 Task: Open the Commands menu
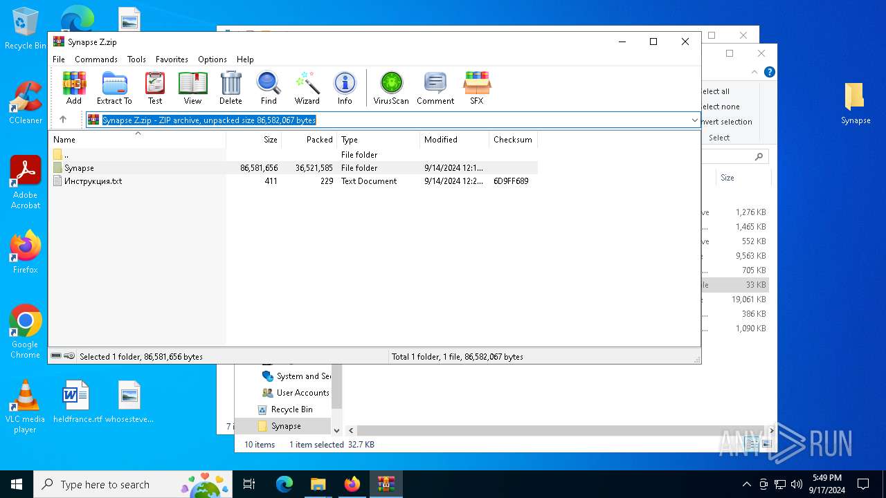[x=96, y=59]
